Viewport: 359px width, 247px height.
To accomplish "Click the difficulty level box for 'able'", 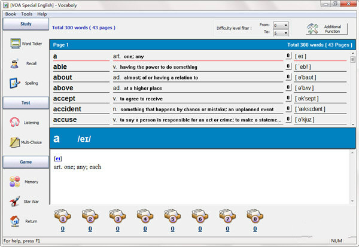I will click(x=288, y=66).
